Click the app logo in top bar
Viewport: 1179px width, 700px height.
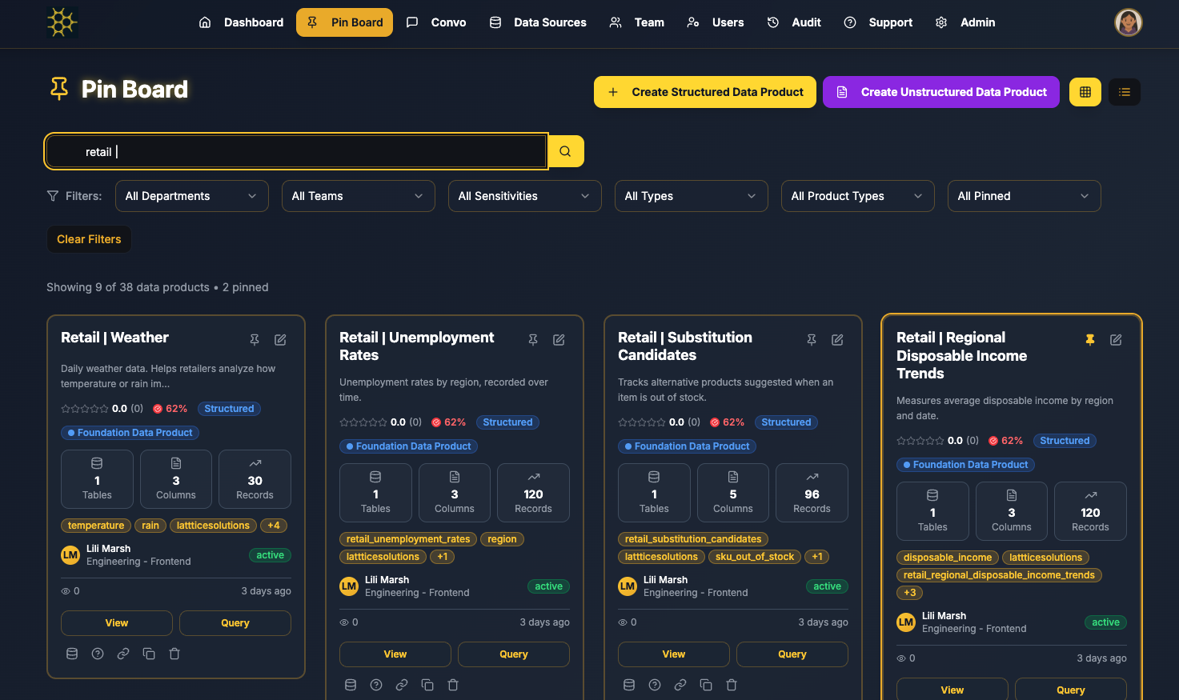pyautogui.click(x=62, y=22)
